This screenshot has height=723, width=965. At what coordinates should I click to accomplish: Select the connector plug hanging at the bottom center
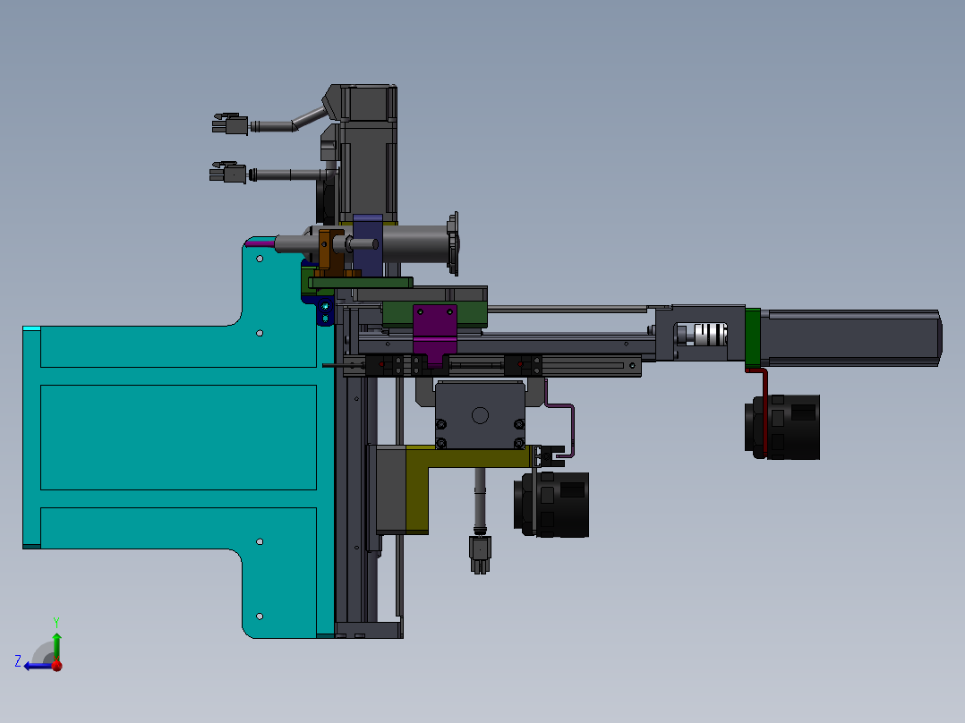480,555
